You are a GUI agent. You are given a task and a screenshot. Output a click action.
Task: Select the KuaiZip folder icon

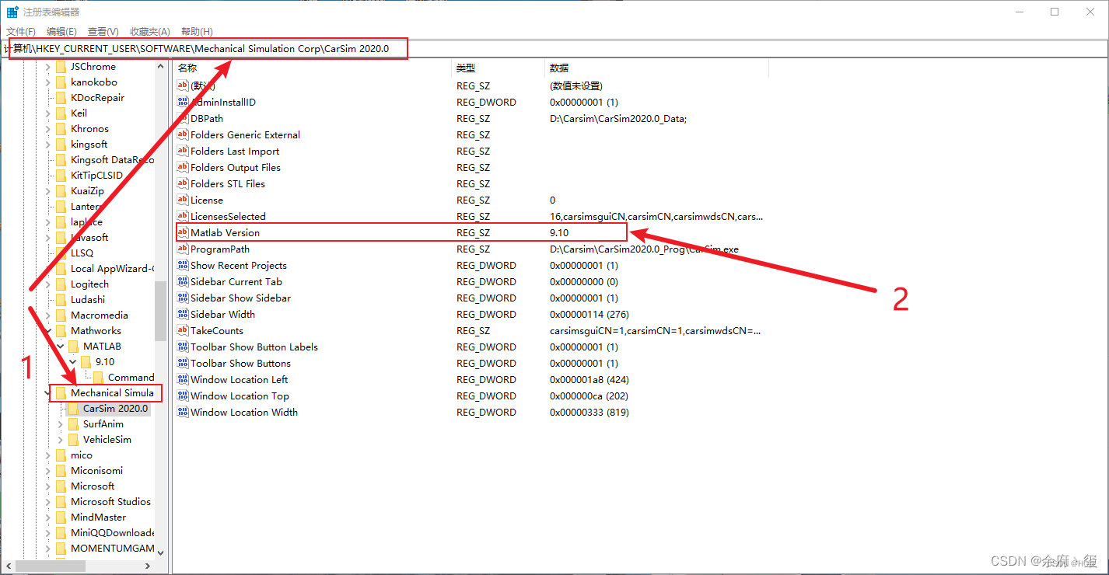tap(61, 190)
